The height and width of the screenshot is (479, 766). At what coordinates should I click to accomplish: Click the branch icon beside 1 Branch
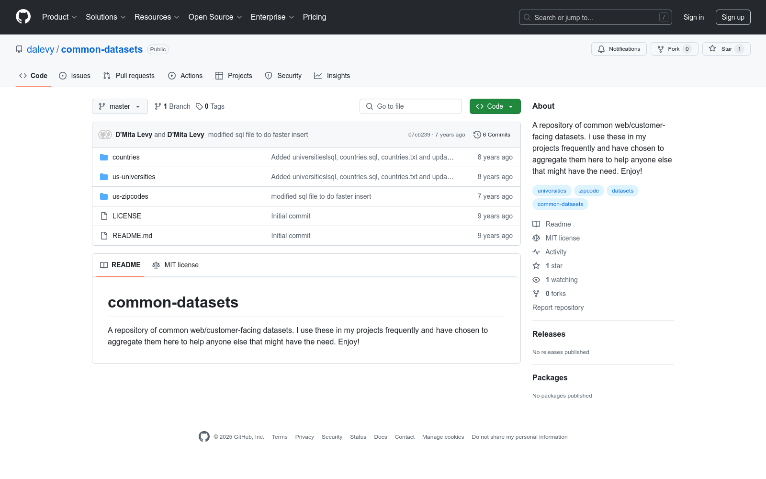click(158, 106)
